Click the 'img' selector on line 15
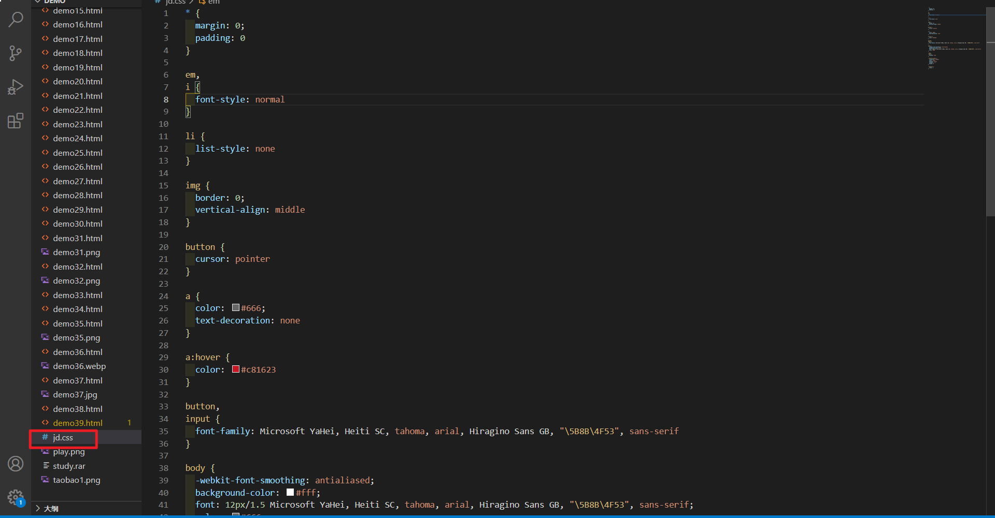This screenshot has height=518, width=995. [x=193, y=185]
